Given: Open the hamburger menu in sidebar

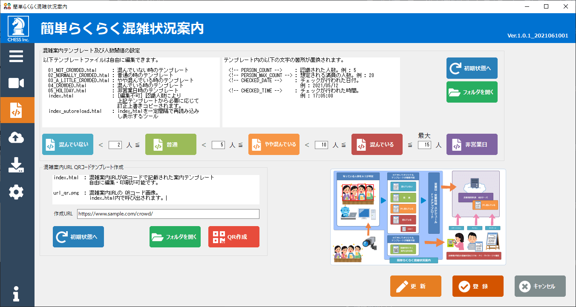Looking at the screenshot, I should coord(16,56).
